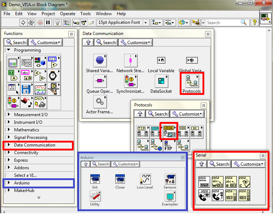Toggle Highlight Execution light bulb
The image size is (273, 214).
click(x=57, y=23)
